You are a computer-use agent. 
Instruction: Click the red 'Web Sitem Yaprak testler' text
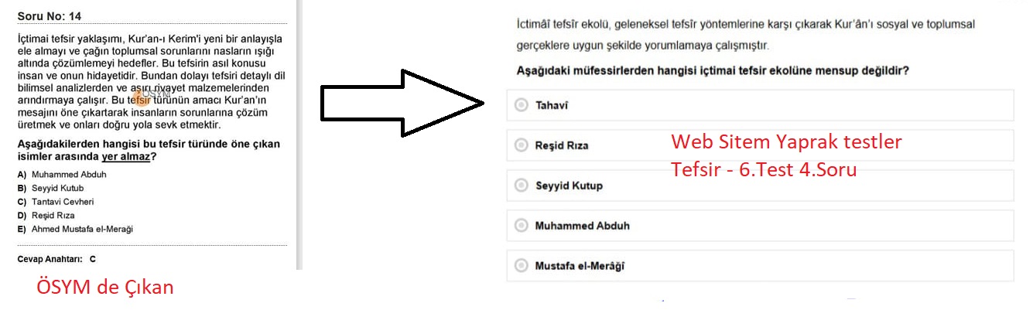tap(786, 142)
